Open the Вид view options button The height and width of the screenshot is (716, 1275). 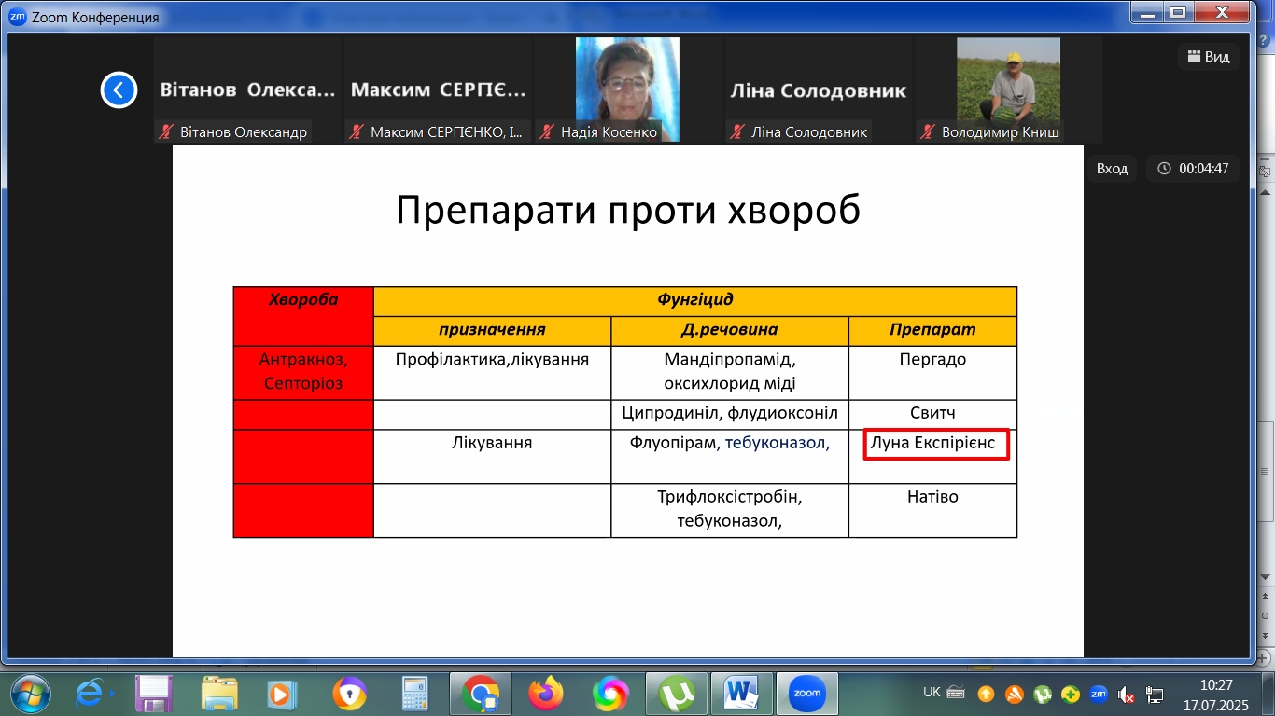[1208, 57]
